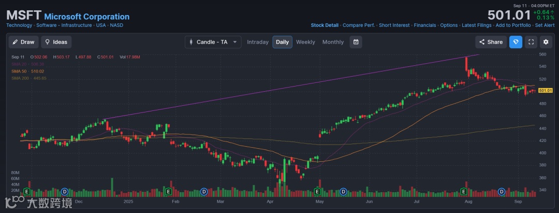Open chart settings gear
This screenshot has height=213, width=559.
click(546, 42)
